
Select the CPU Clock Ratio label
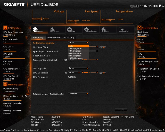click(41, 73)
